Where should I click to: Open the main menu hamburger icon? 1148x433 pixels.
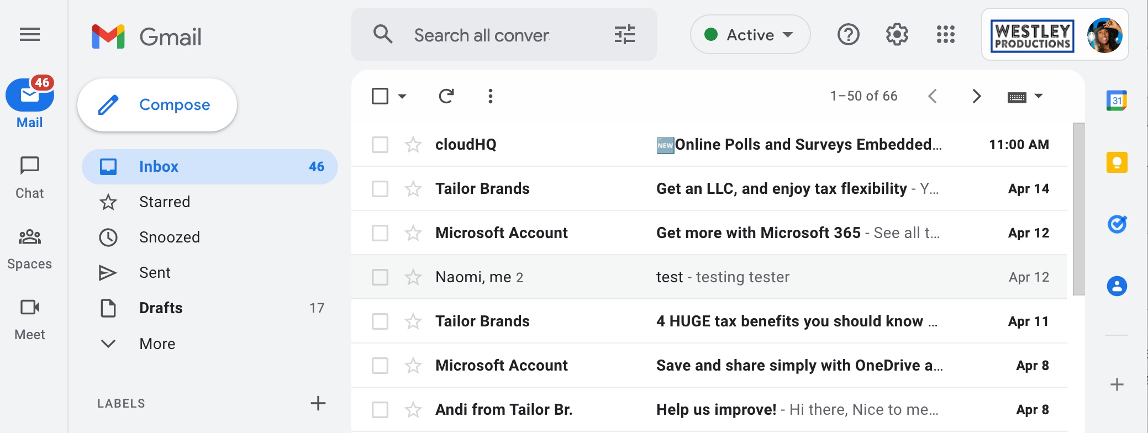click(x=30, y=35)
